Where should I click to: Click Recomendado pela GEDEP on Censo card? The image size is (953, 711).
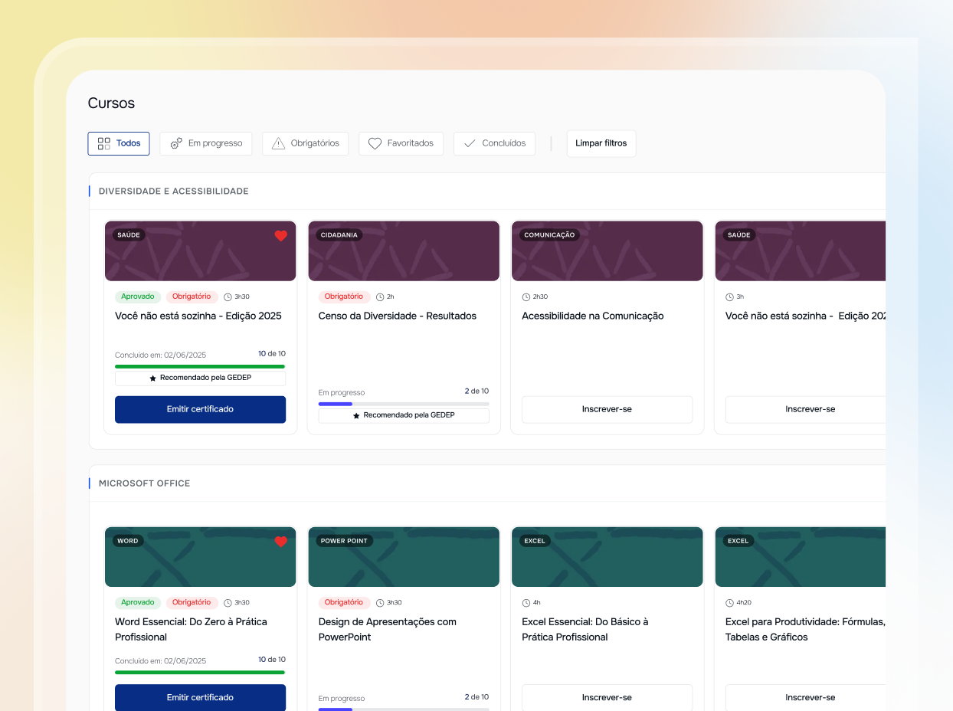pyautogui.click(x=404, y=415)
